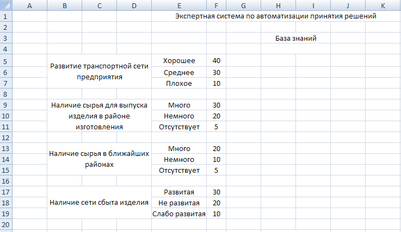Select column K header
Viewport: 401px width, 232px height.
click(383, 5)
